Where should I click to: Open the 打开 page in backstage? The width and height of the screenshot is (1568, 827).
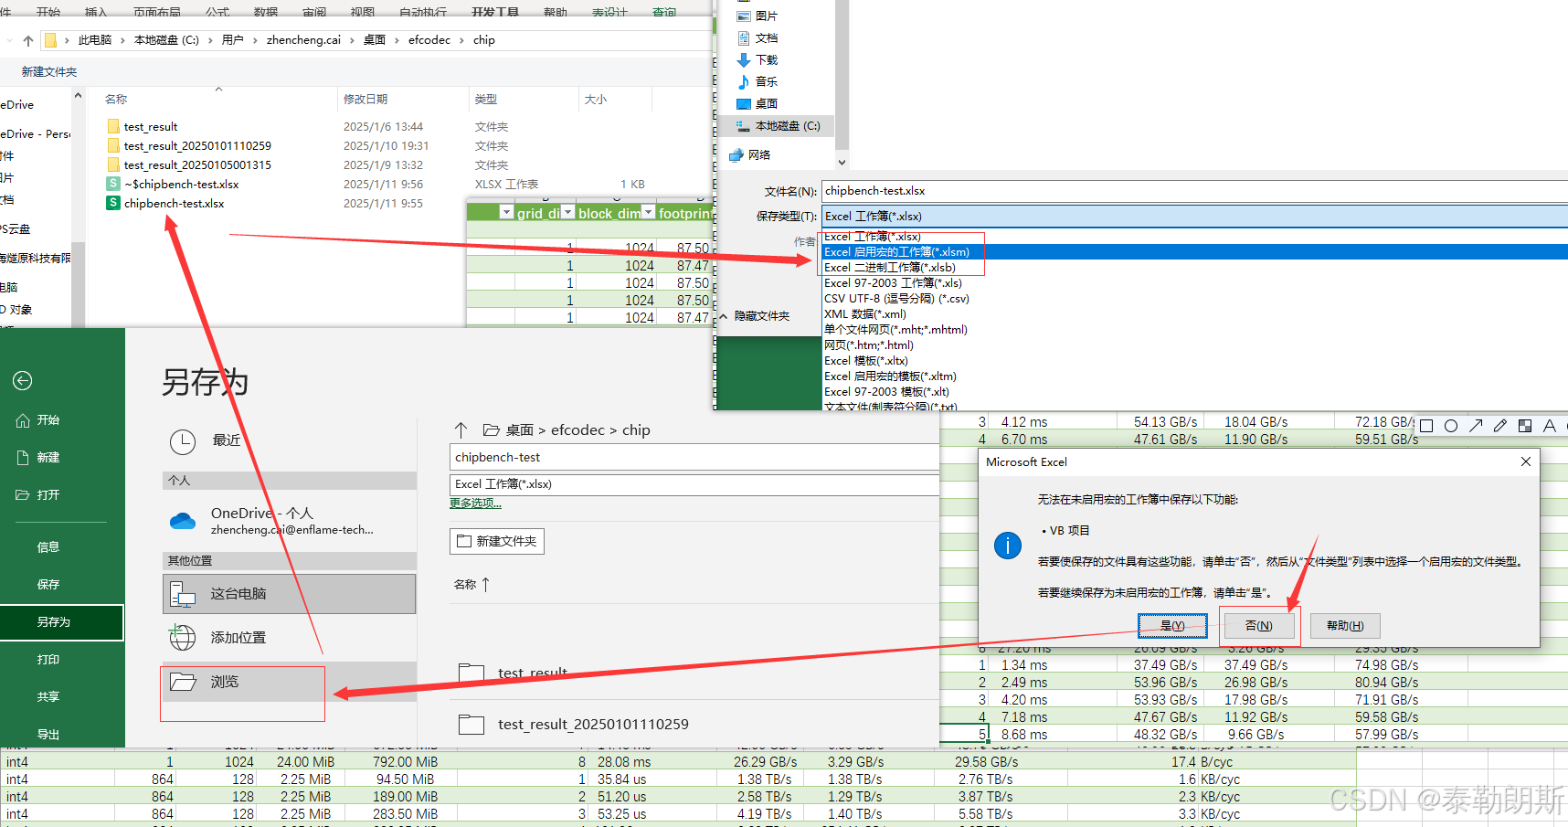[x=38, y=495]
